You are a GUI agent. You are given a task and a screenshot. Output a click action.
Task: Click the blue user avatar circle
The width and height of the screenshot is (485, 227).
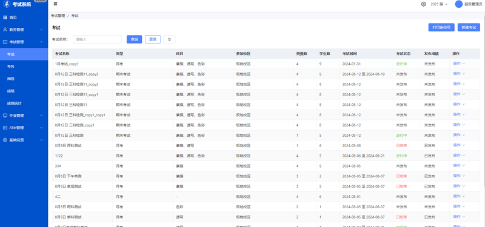point(459,4)
